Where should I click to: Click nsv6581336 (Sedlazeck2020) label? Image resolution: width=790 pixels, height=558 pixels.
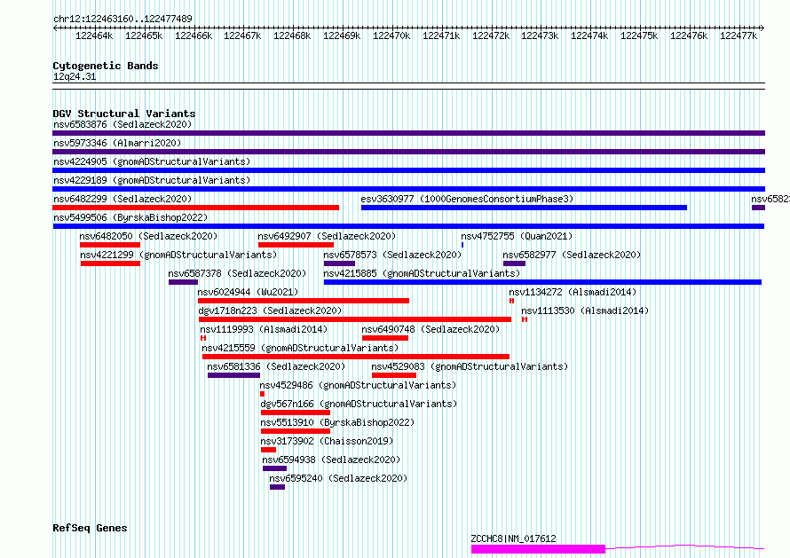click(x=276, y=366)
